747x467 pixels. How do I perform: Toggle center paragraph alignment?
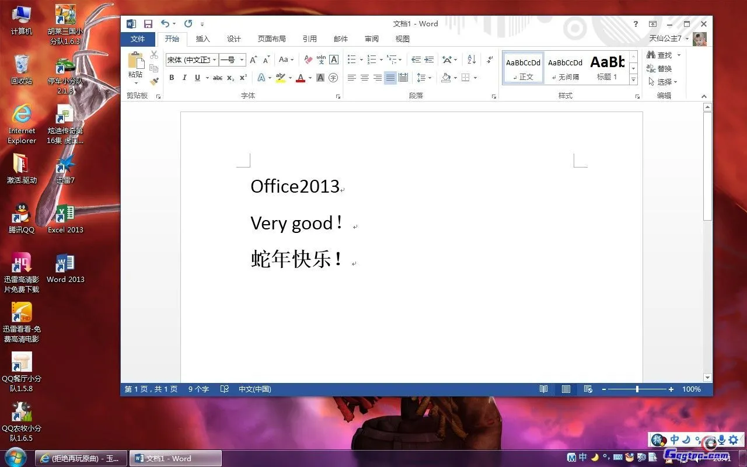point(364,77)
